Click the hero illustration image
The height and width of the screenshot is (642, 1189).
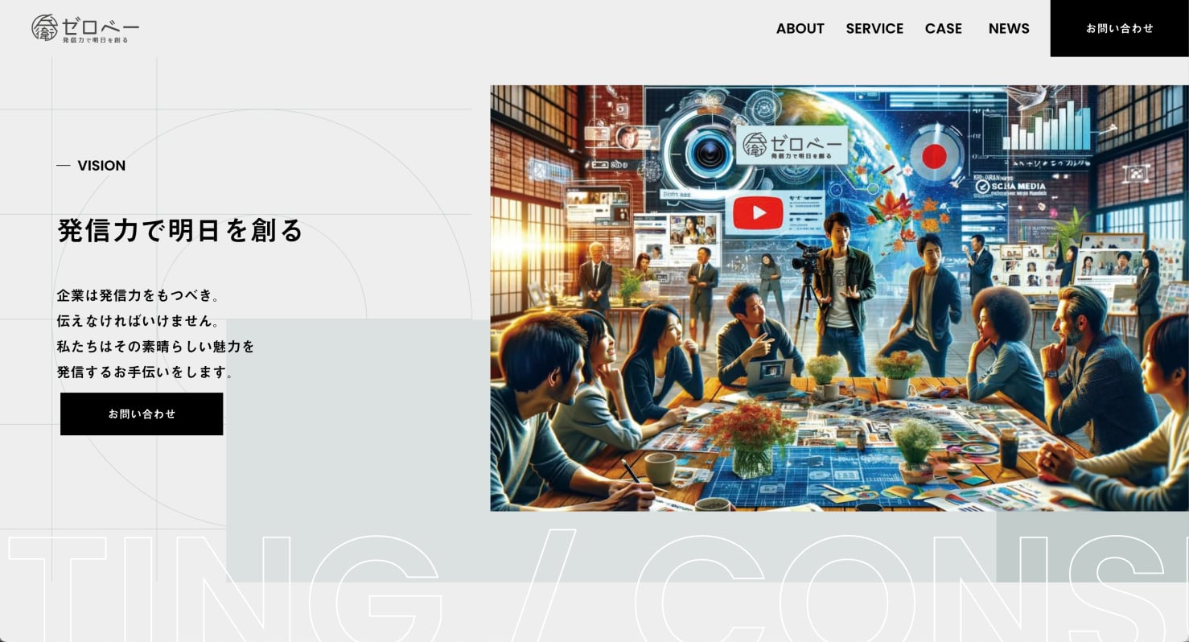(839, 298)
